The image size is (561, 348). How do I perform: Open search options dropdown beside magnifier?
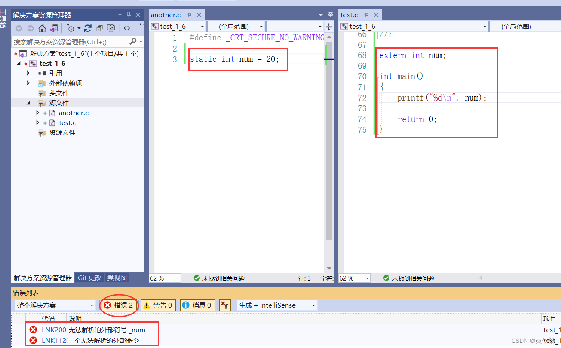[141, 42]
